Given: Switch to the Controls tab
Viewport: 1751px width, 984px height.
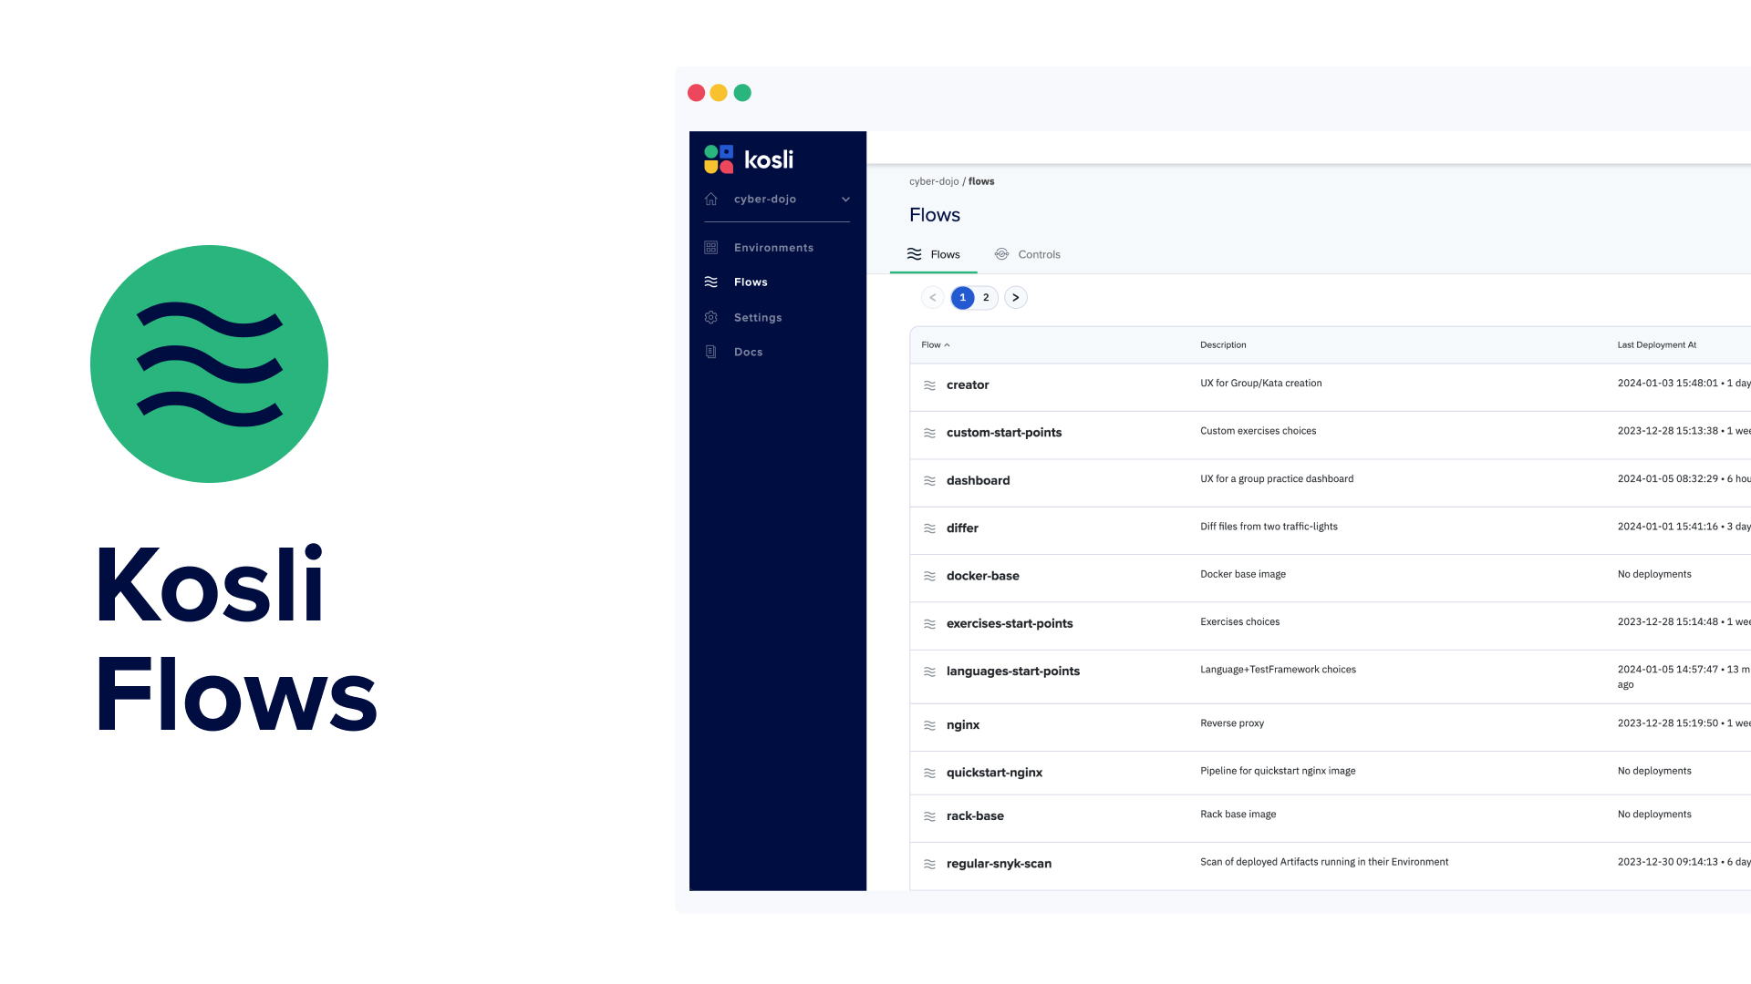Looking at the screenshot, I should pos(1039,254).
